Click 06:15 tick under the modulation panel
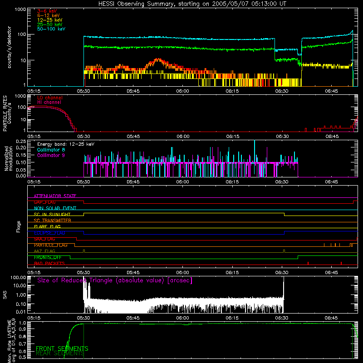 click(x=232, y=182)
